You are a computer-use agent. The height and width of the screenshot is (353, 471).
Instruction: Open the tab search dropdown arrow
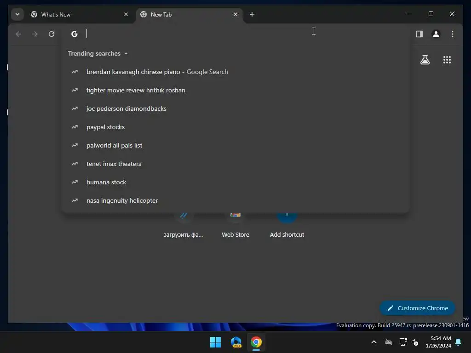point(17,14)
